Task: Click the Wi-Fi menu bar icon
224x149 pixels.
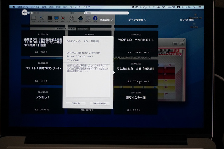Action: [x=163, y=7]
